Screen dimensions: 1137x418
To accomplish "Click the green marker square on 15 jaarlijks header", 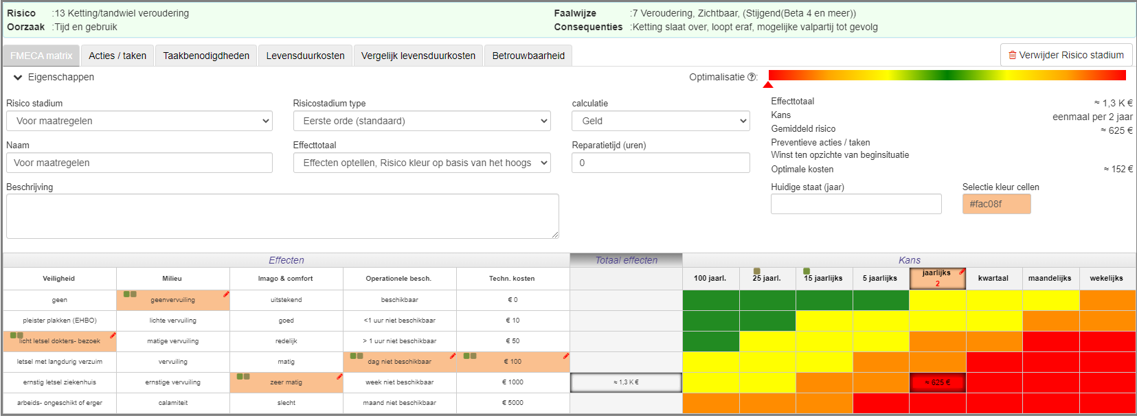I will click(x=807, y=271).
